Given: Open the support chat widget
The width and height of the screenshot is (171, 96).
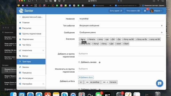Looking at the screenshot, I should tap(160, 83).
